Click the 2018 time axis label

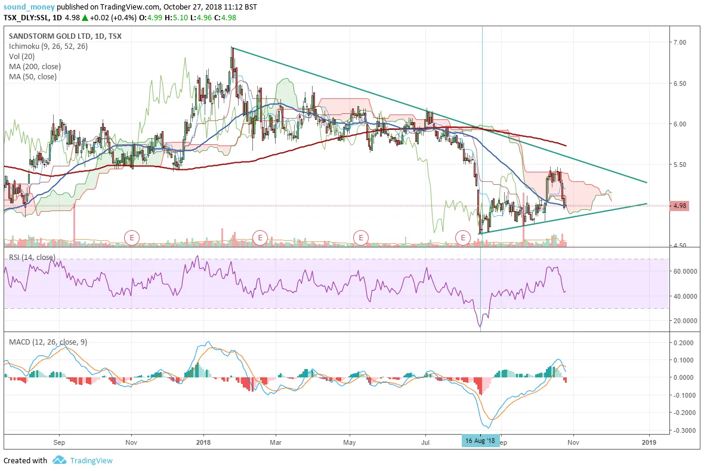point(203,442)
